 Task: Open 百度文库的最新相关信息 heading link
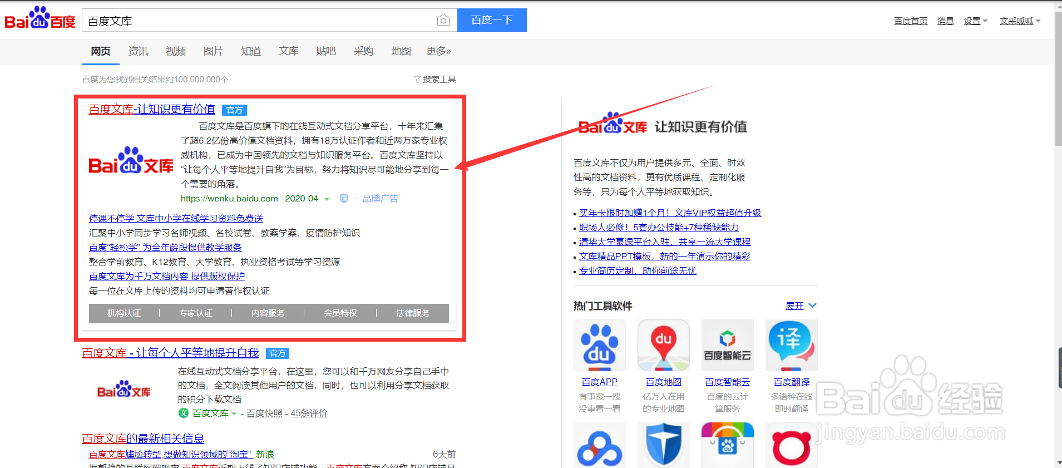point(143,439)
